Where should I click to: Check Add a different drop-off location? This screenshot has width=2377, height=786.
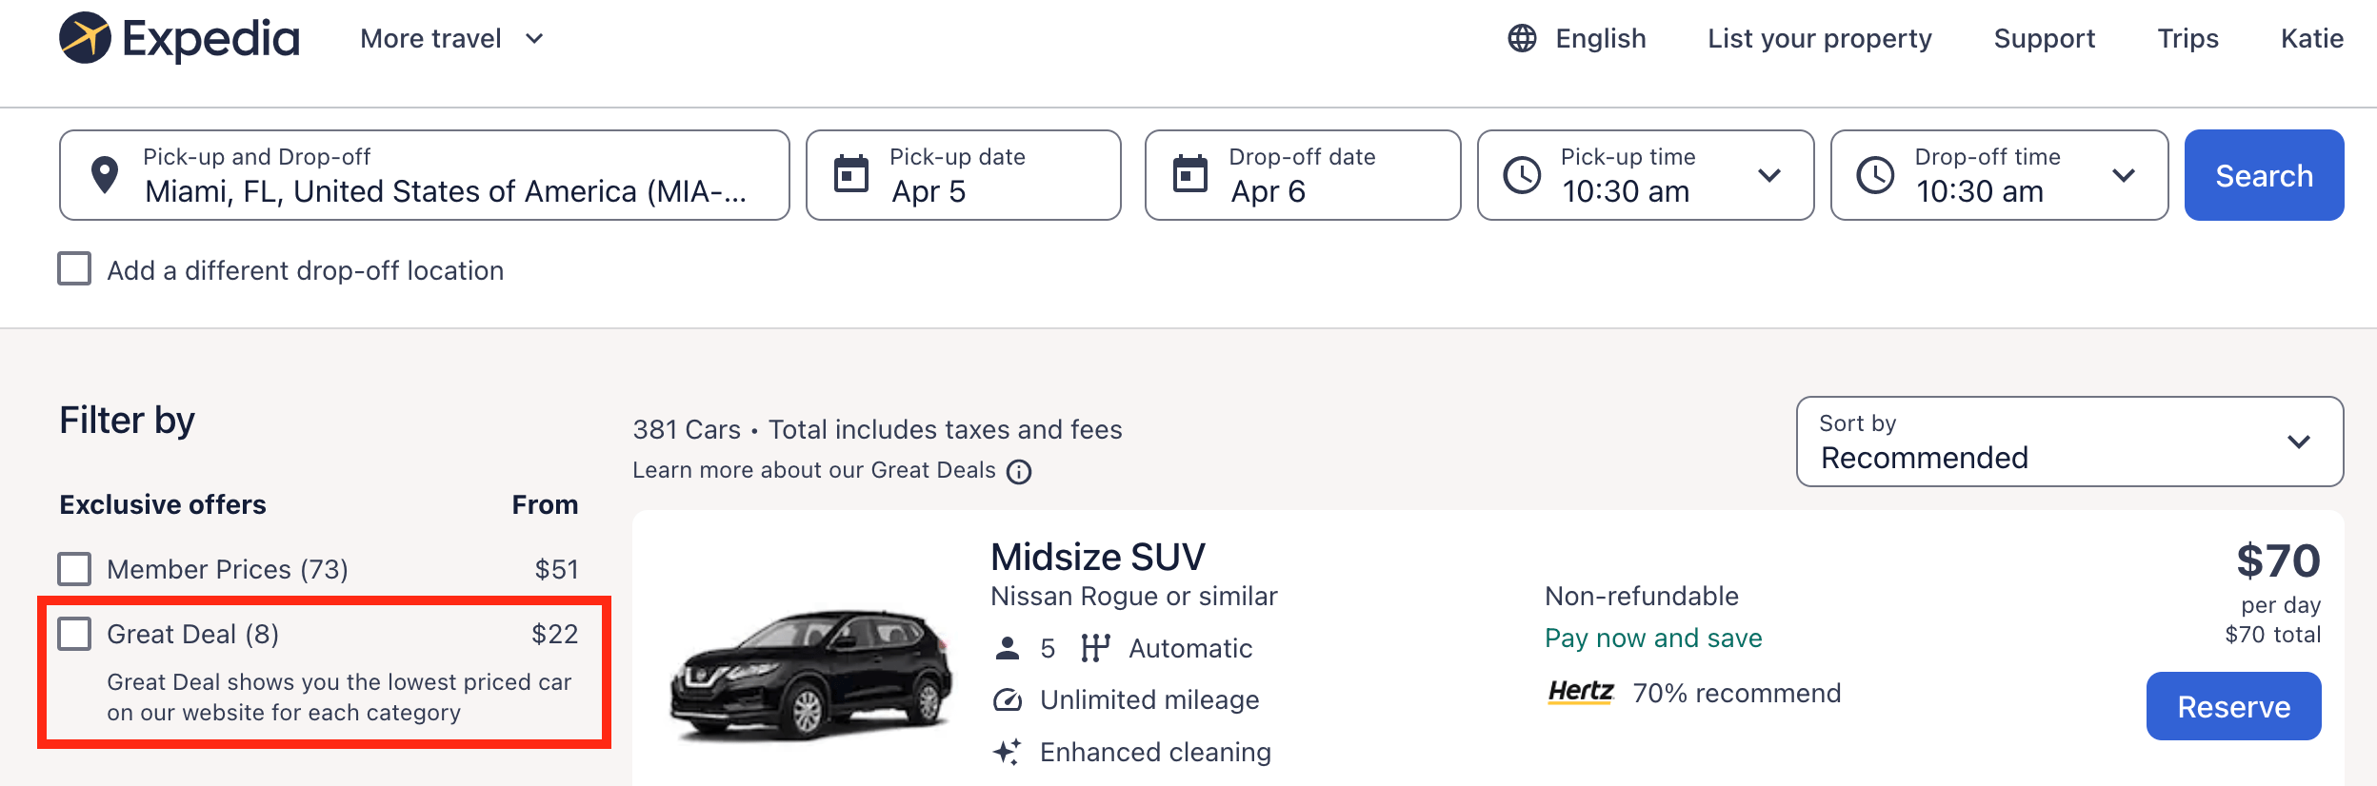75,270
